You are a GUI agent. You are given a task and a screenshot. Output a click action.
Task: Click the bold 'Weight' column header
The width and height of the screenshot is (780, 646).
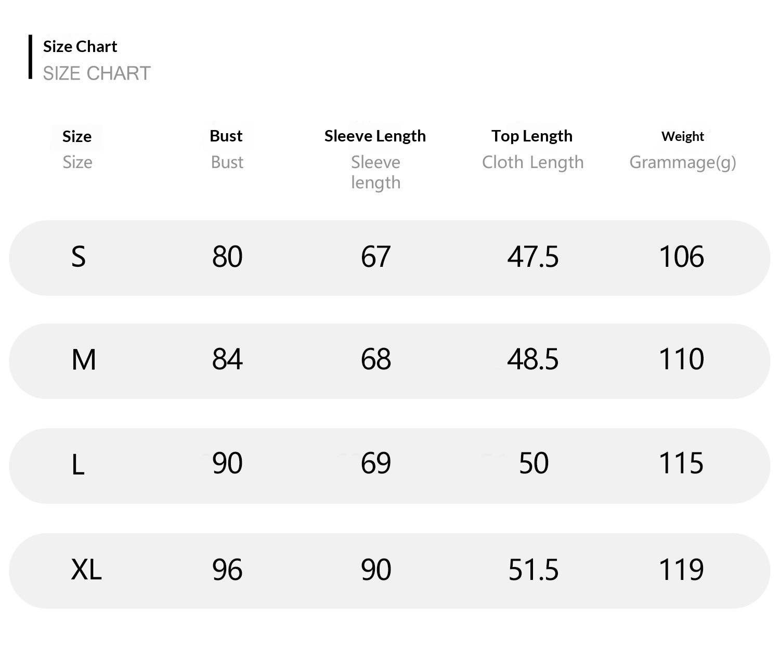pyautogui.click(x=682, y=136)
